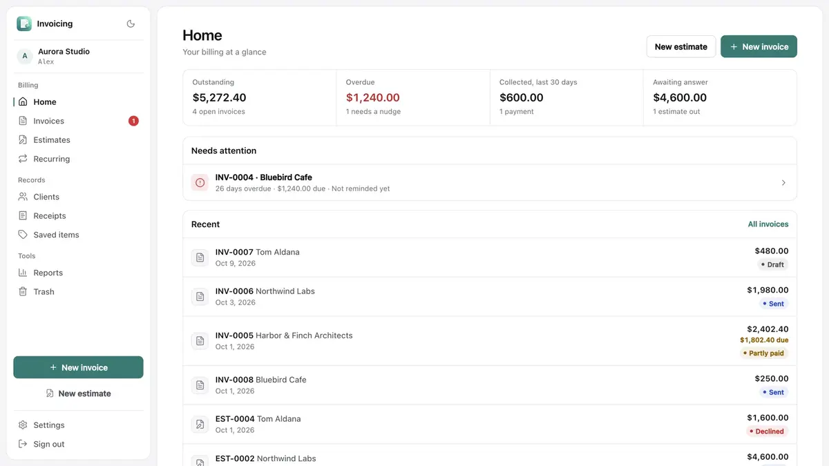Click the document icon next to INV-0007
This screenshot has height=466, width=829.
pos(200,258)
